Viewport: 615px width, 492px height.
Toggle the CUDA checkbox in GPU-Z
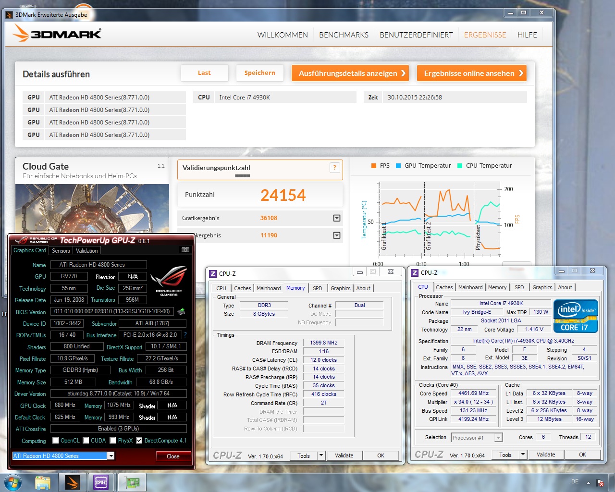(86, 441)
